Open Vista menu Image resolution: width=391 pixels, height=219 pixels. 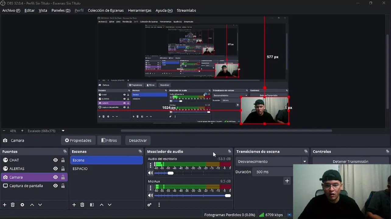[43, 10]
